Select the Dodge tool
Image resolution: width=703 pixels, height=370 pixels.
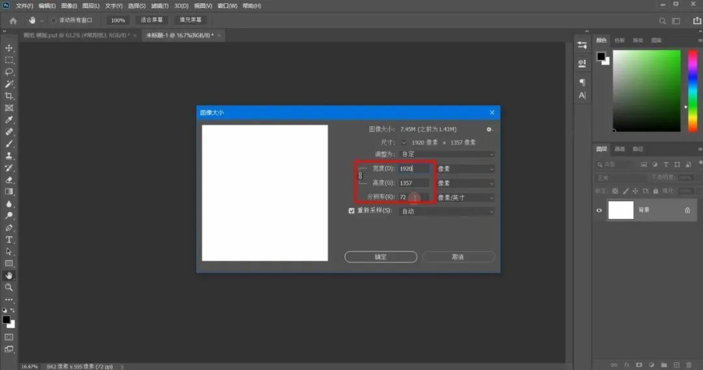click(x=9, y=216)
